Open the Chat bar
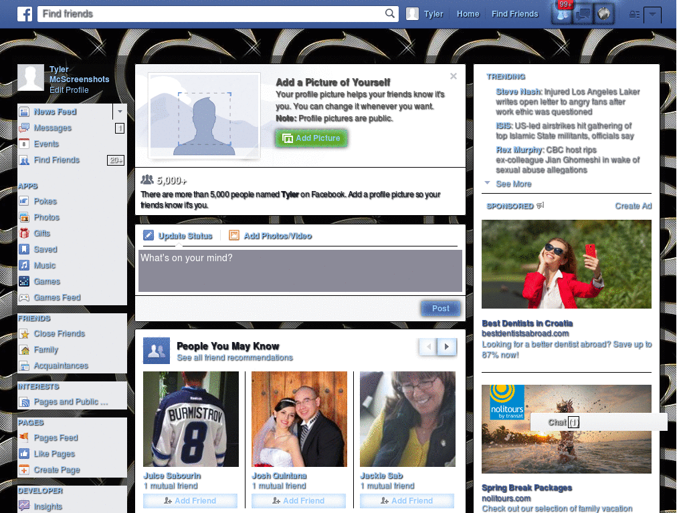This screenshot has height=513, width=685. [x=599, y=422]
